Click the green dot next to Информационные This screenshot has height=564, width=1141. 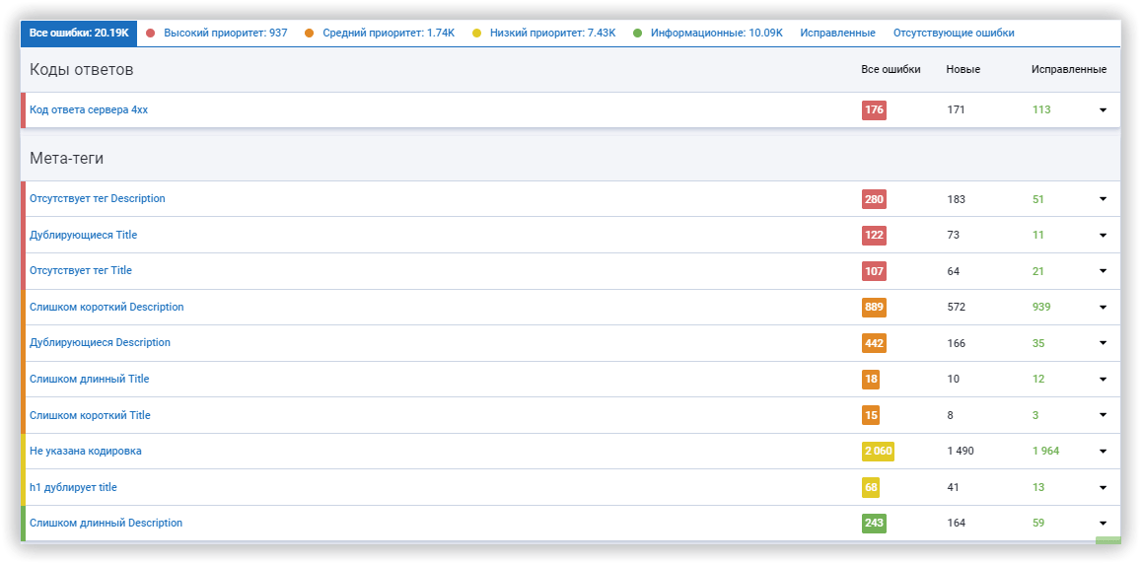pyautogui.click(x=637, y=33)
